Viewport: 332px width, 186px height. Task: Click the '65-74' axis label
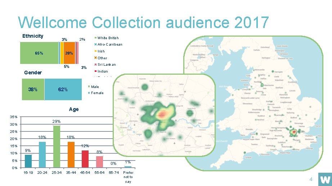tap(114, 172)
